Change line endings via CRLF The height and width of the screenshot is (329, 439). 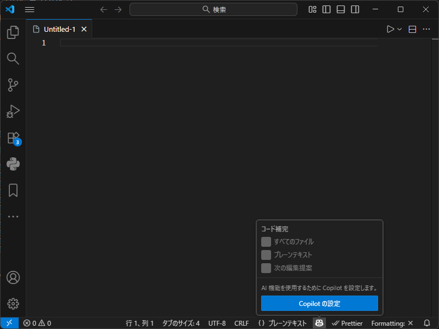(241, 323)
